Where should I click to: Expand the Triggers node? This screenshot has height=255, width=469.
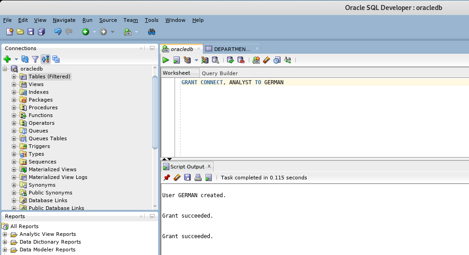(x=14, y=146)
